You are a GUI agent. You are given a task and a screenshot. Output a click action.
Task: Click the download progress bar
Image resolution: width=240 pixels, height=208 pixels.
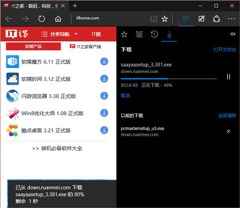click(x=169, y=79)
